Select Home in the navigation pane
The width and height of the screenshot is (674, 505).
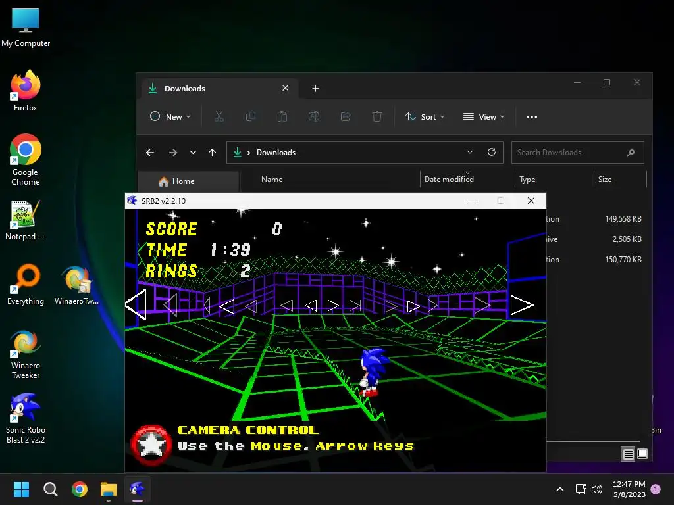click(188, 181)
